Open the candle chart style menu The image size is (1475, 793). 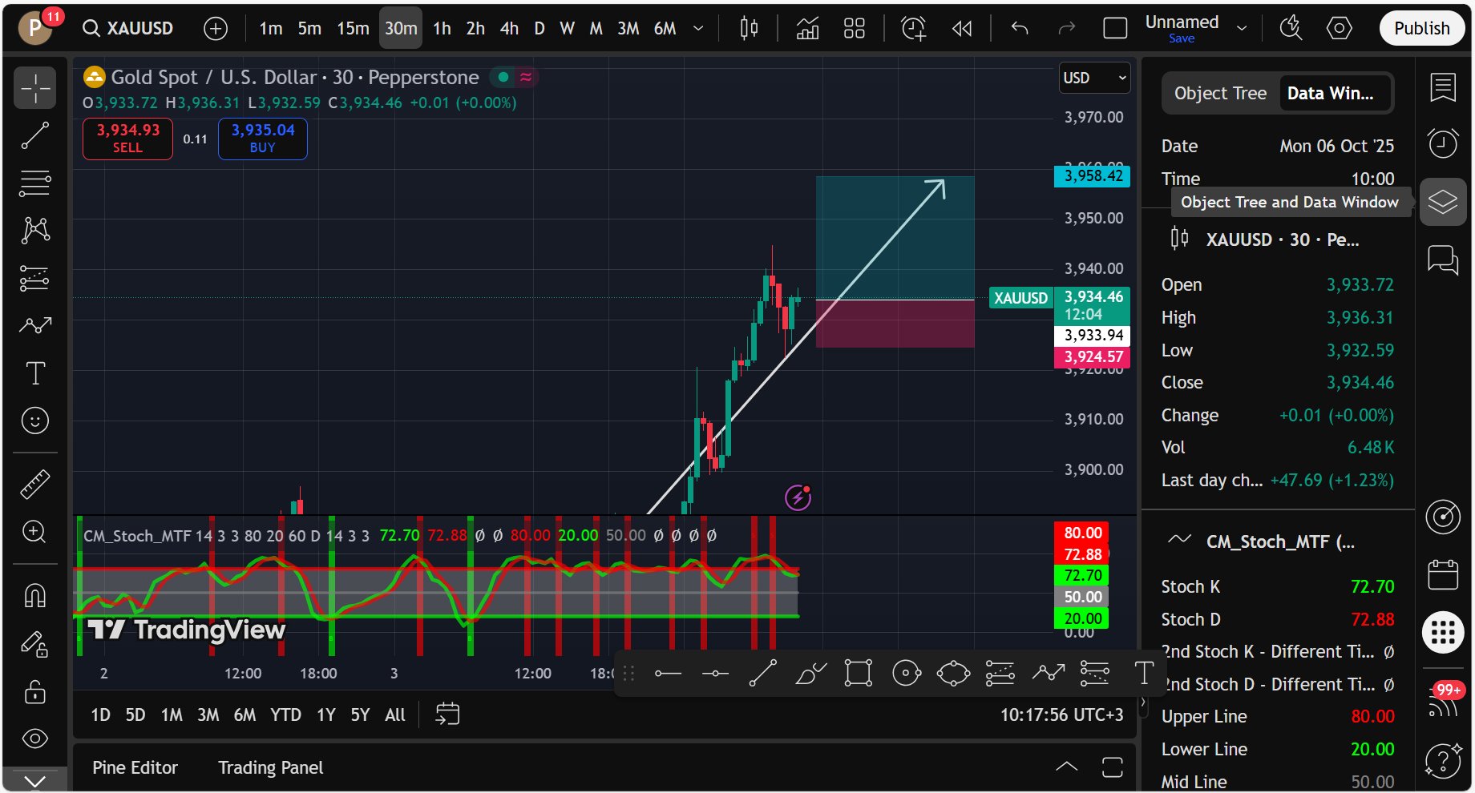749,29
